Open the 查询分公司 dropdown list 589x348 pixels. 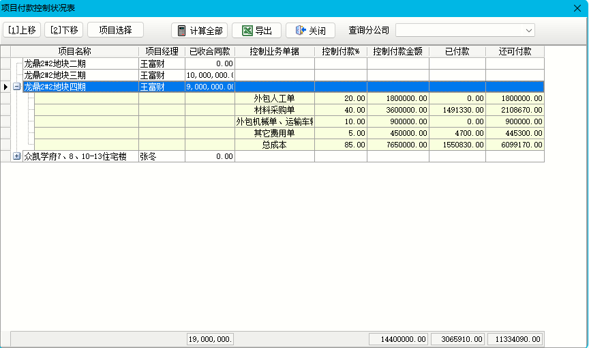coord(529,31)
